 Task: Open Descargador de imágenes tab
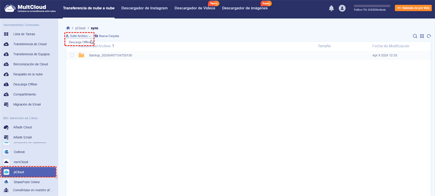point(245,8)
